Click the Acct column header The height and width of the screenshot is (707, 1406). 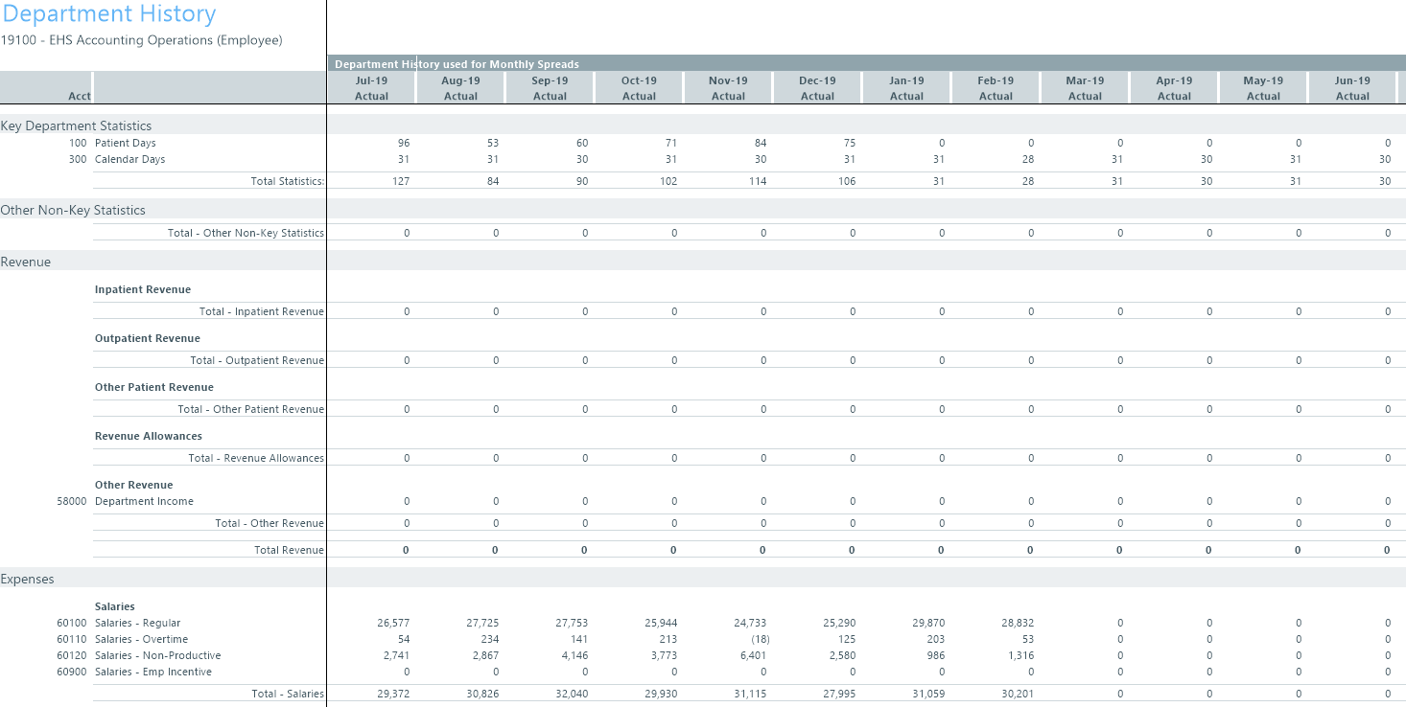[x=80, y=96]
